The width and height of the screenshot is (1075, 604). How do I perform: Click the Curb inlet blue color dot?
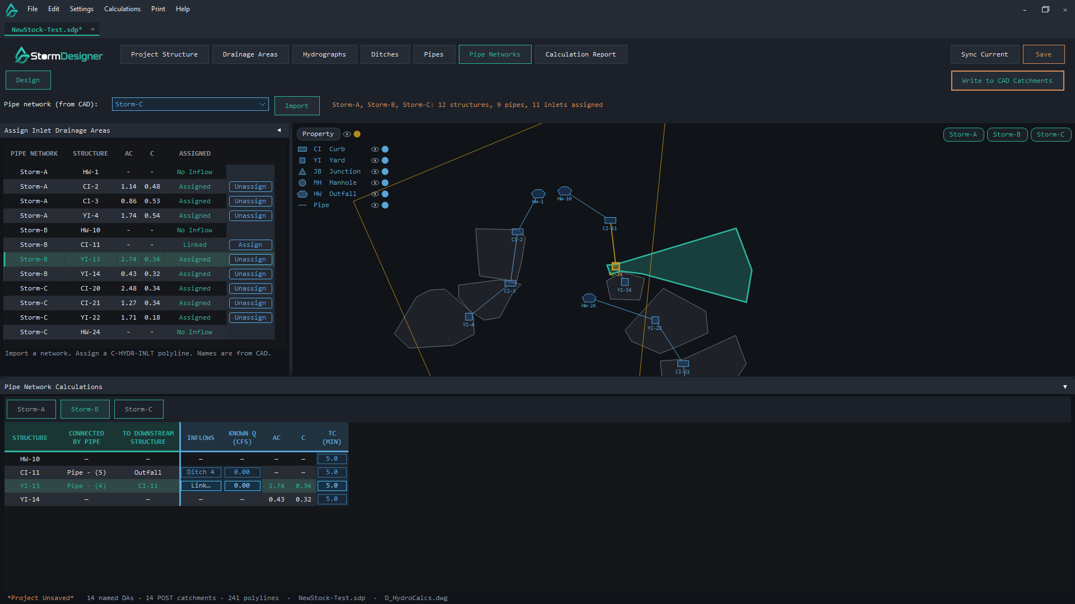click(x=385, y=149)
